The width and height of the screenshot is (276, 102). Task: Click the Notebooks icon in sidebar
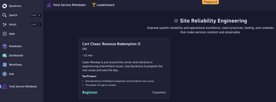tap(5, 46)
